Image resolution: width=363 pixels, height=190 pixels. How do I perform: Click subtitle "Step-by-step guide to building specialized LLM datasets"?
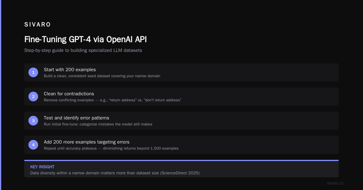coord(83,50)
